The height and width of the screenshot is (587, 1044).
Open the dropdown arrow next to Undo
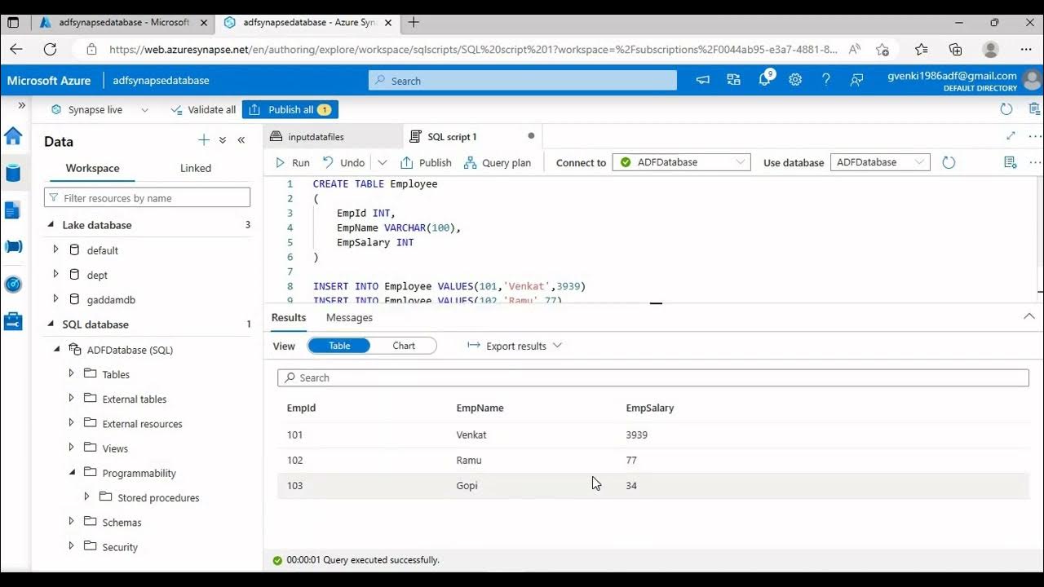point(383,162)
